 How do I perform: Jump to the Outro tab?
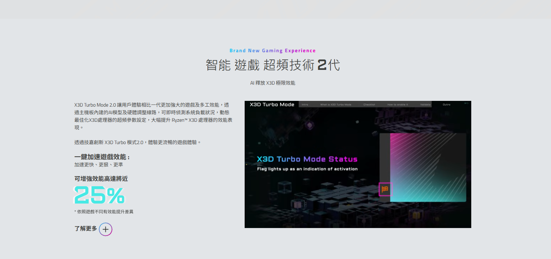point(446,104)
